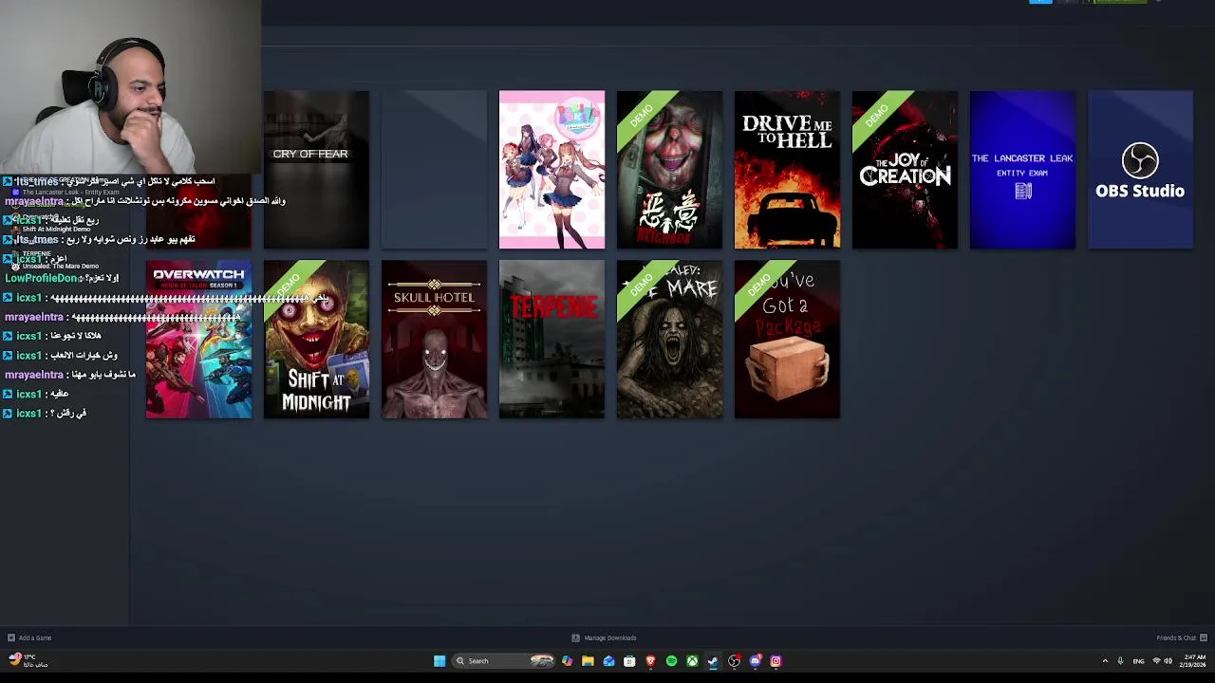1215x683 pixels.
Task: Open the Friends & Chat label
Action: [1176, 637]
